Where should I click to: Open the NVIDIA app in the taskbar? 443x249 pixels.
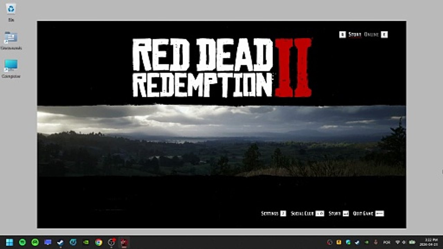click(x=86, y=242)
